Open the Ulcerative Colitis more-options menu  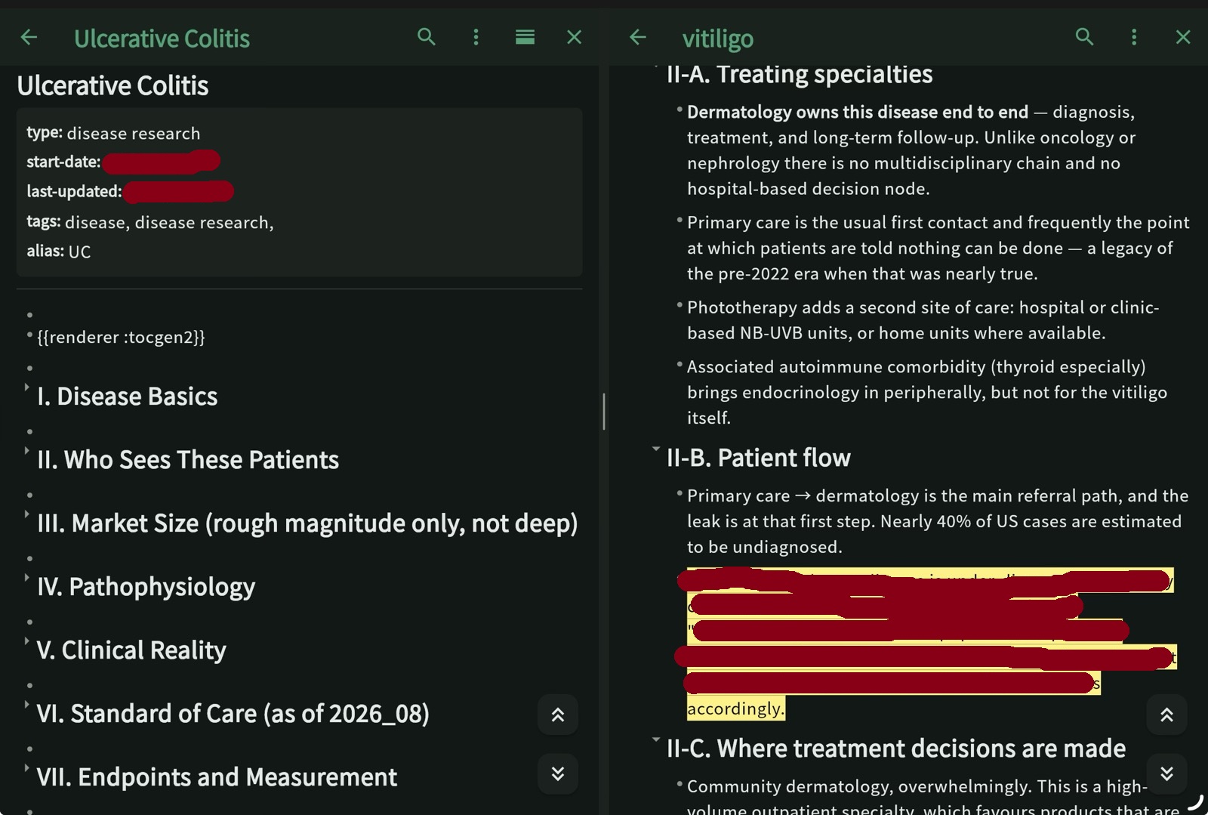476,37
